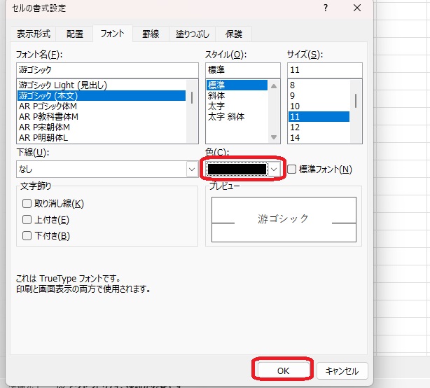This screenshot has height=388, width=430.
Task: Click the black font color swatch
Action: click(x=237, y=169)
